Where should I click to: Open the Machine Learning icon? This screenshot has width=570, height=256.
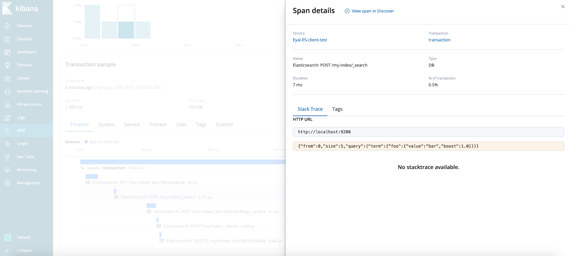point(8,91)
